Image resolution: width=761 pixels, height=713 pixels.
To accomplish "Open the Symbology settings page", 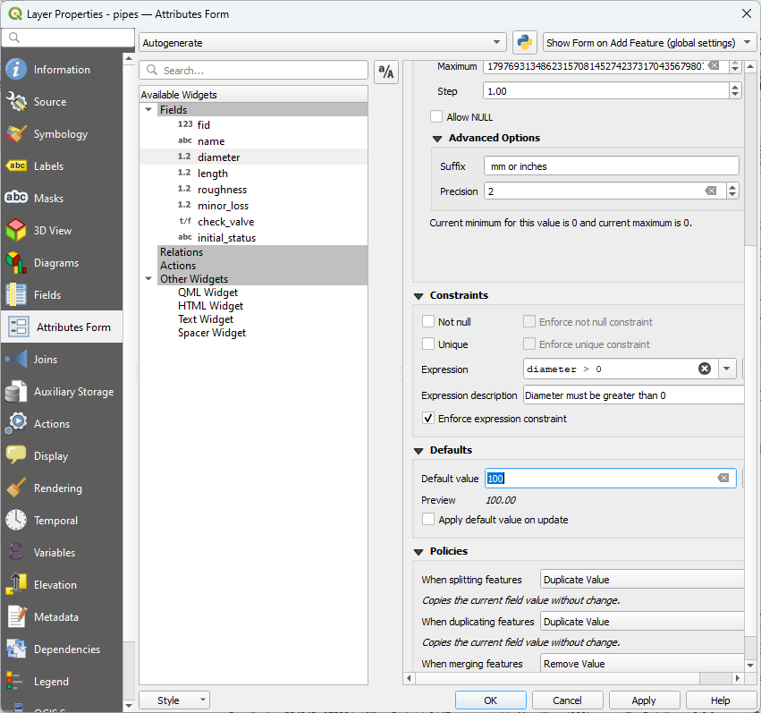I will (x=61, y=134).
